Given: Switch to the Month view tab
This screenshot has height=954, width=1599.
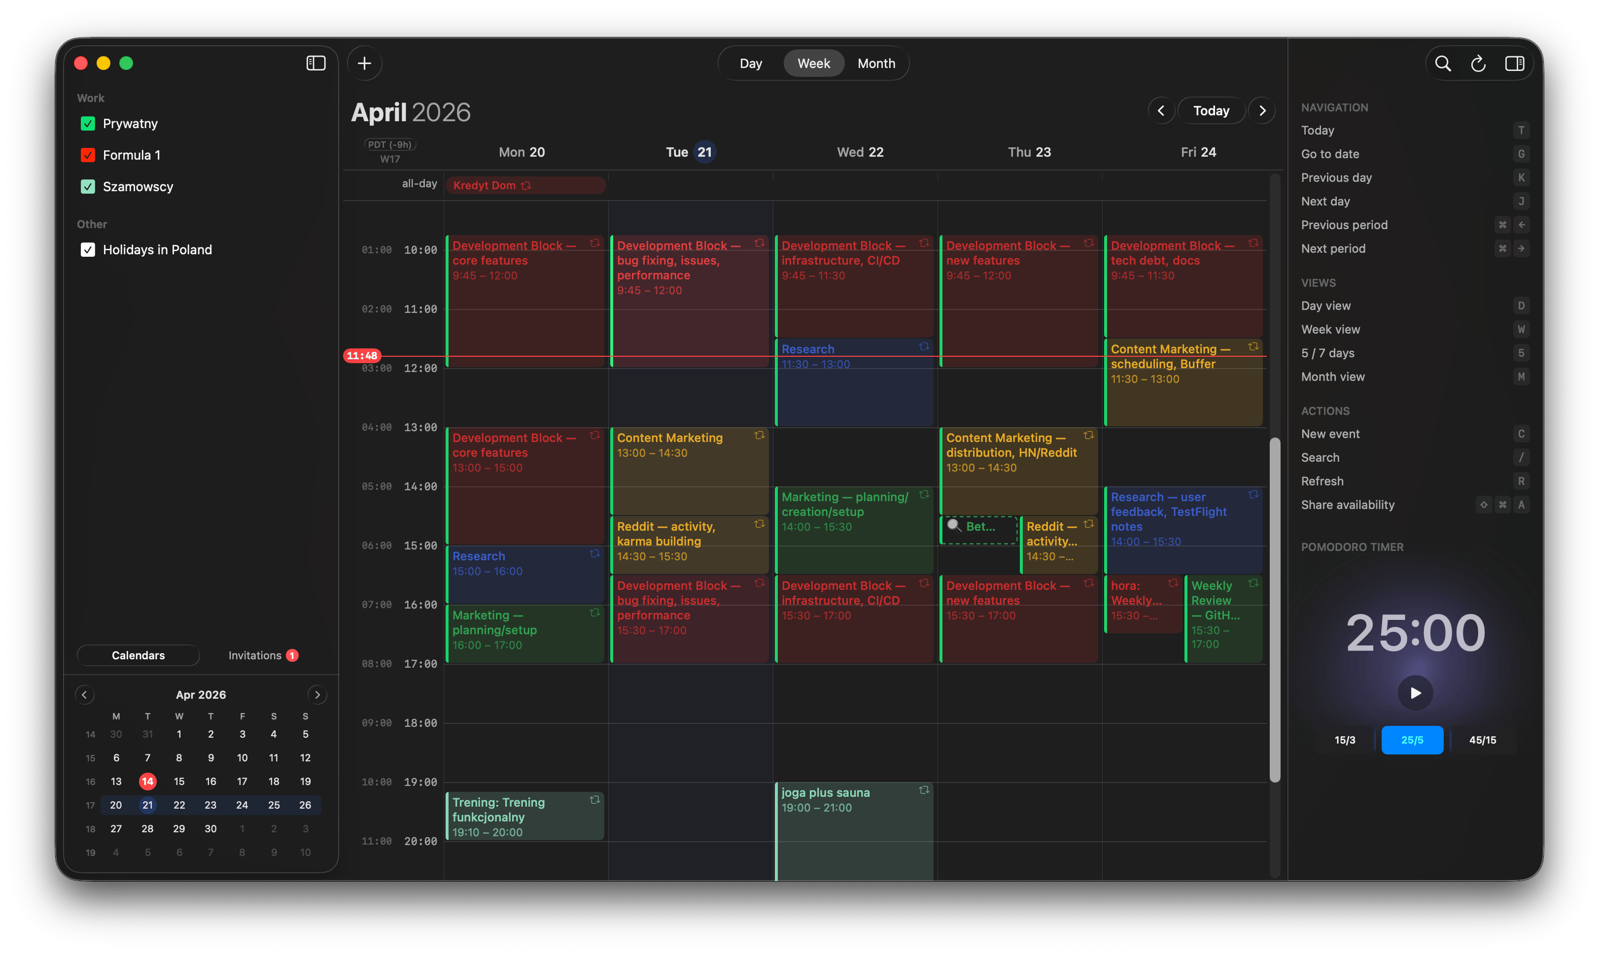Looking at the screenshot, I should pyautogui.click(x=876, y=63).
